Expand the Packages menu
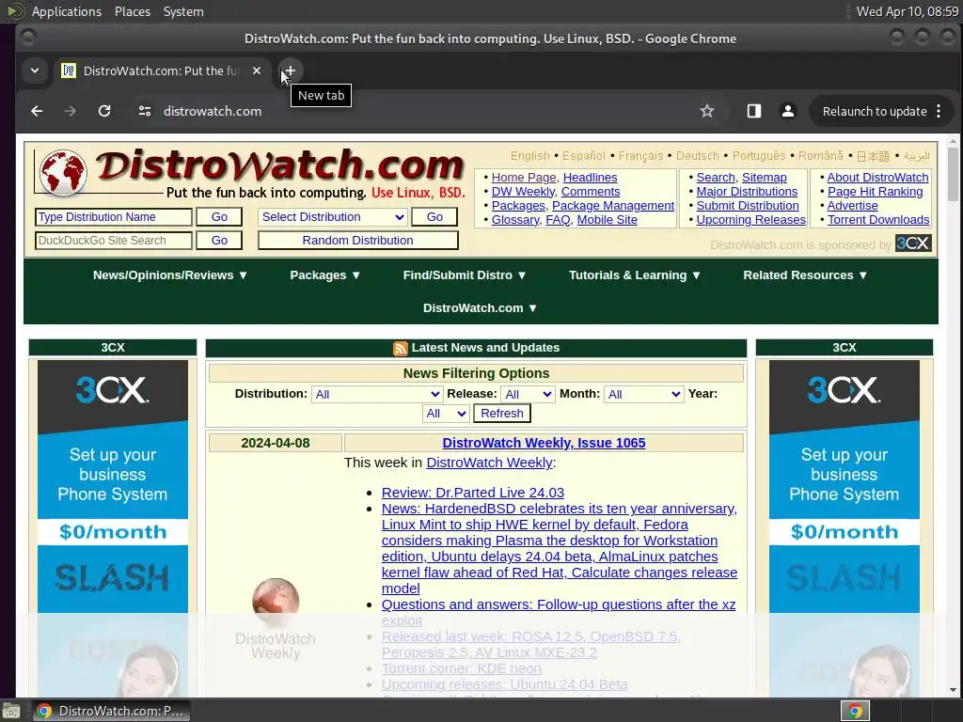The image size is (963, 722). pyautogui.click(x=324, y=275)
